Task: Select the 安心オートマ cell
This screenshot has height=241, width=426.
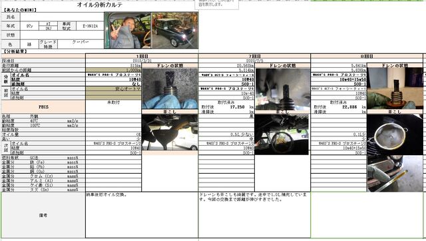Action: pyautogui.click(x=114, y=89)
